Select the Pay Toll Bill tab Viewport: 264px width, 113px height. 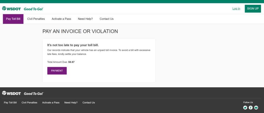pos(13,19)
